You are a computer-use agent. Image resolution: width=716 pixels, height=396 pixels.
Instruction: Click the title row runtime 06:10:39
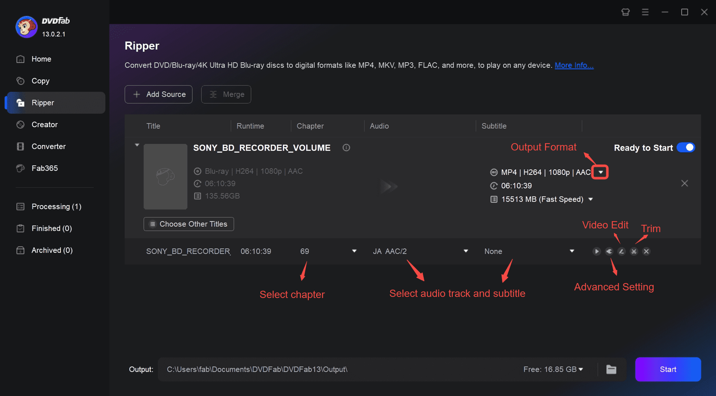pos(256,251)
